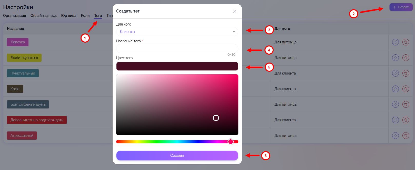Click the Настройки page heading
This screenshot has height=170, width=415.
point(18,7)
